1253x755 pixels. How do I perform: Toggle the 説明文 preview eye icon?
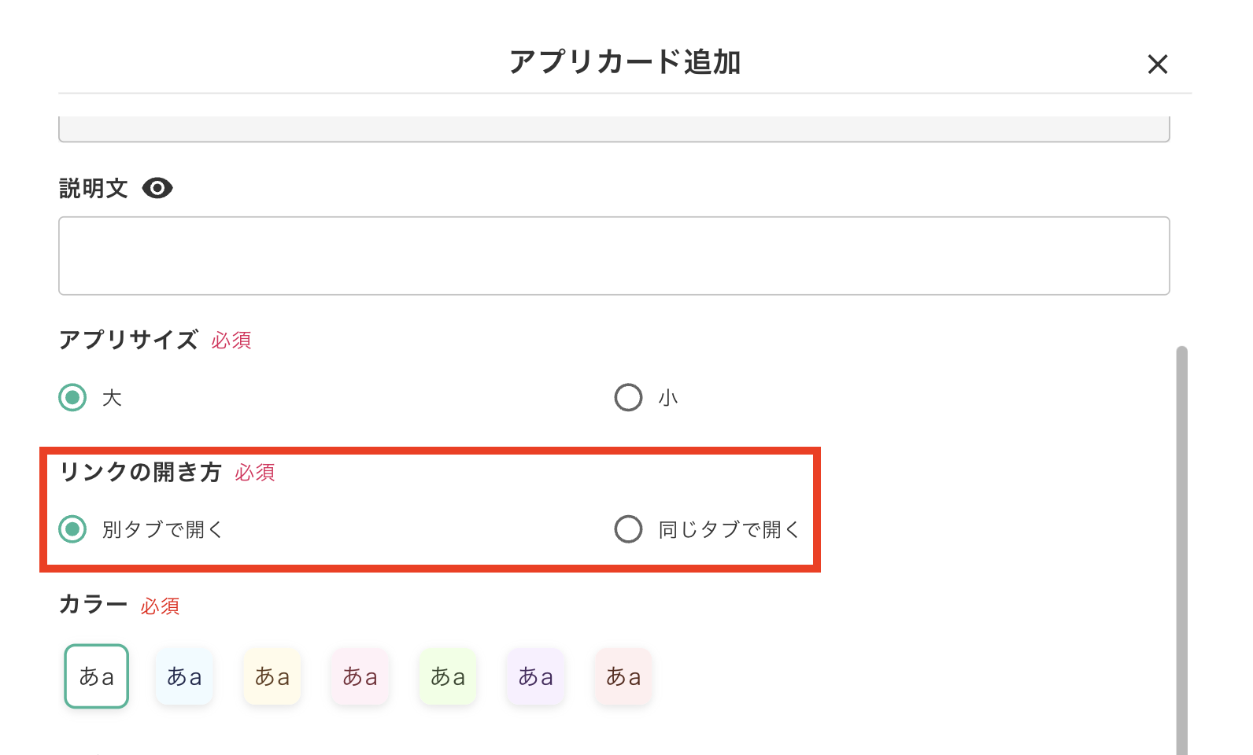pyautogui.click(x=157, y=188)
